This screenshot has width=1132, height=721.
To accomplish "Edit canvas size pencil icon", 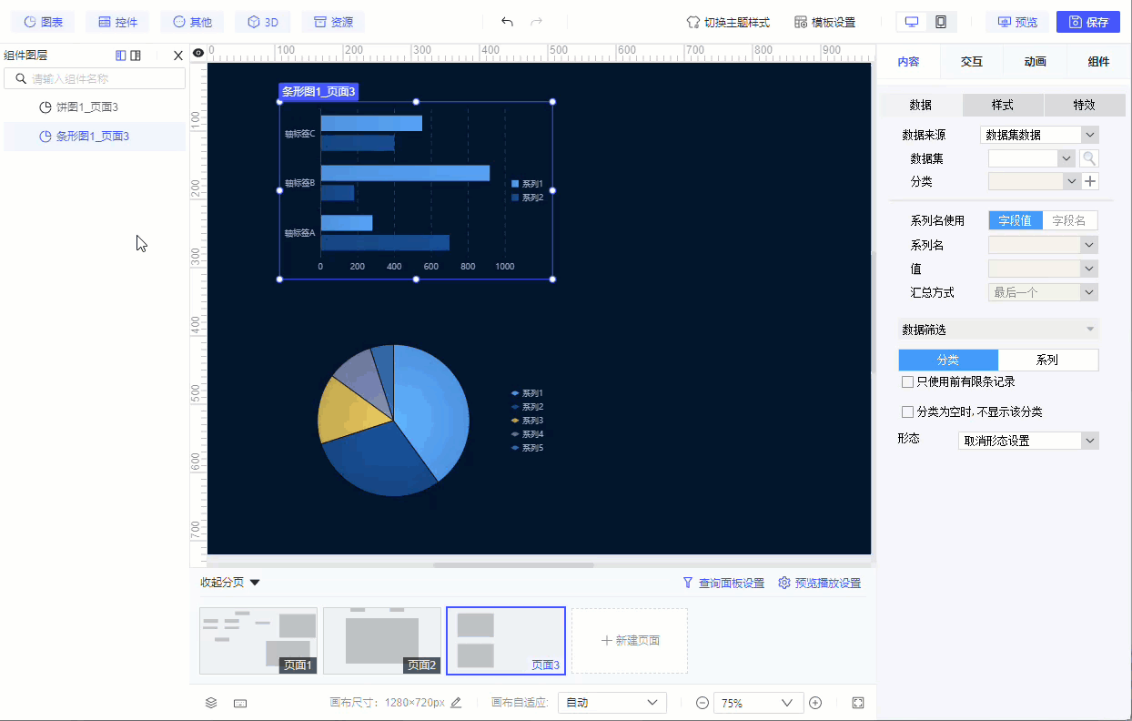I will click(456, 703).
